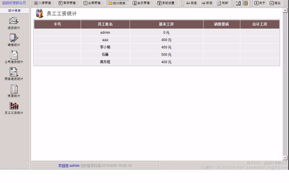Click the 欢迎您:admin status text
Screen dimensions: 289x183
[x=69, y=166]
